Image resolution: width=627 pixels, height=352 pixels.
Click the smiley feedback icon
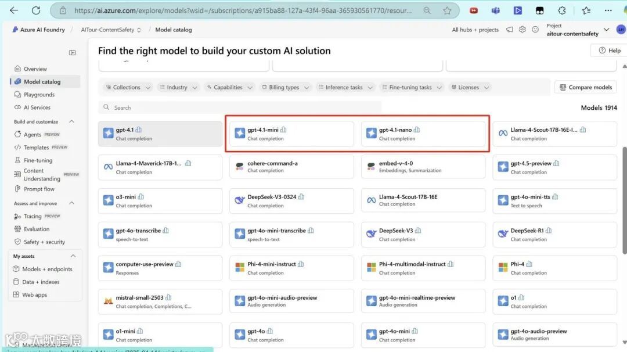pos(535,30)
